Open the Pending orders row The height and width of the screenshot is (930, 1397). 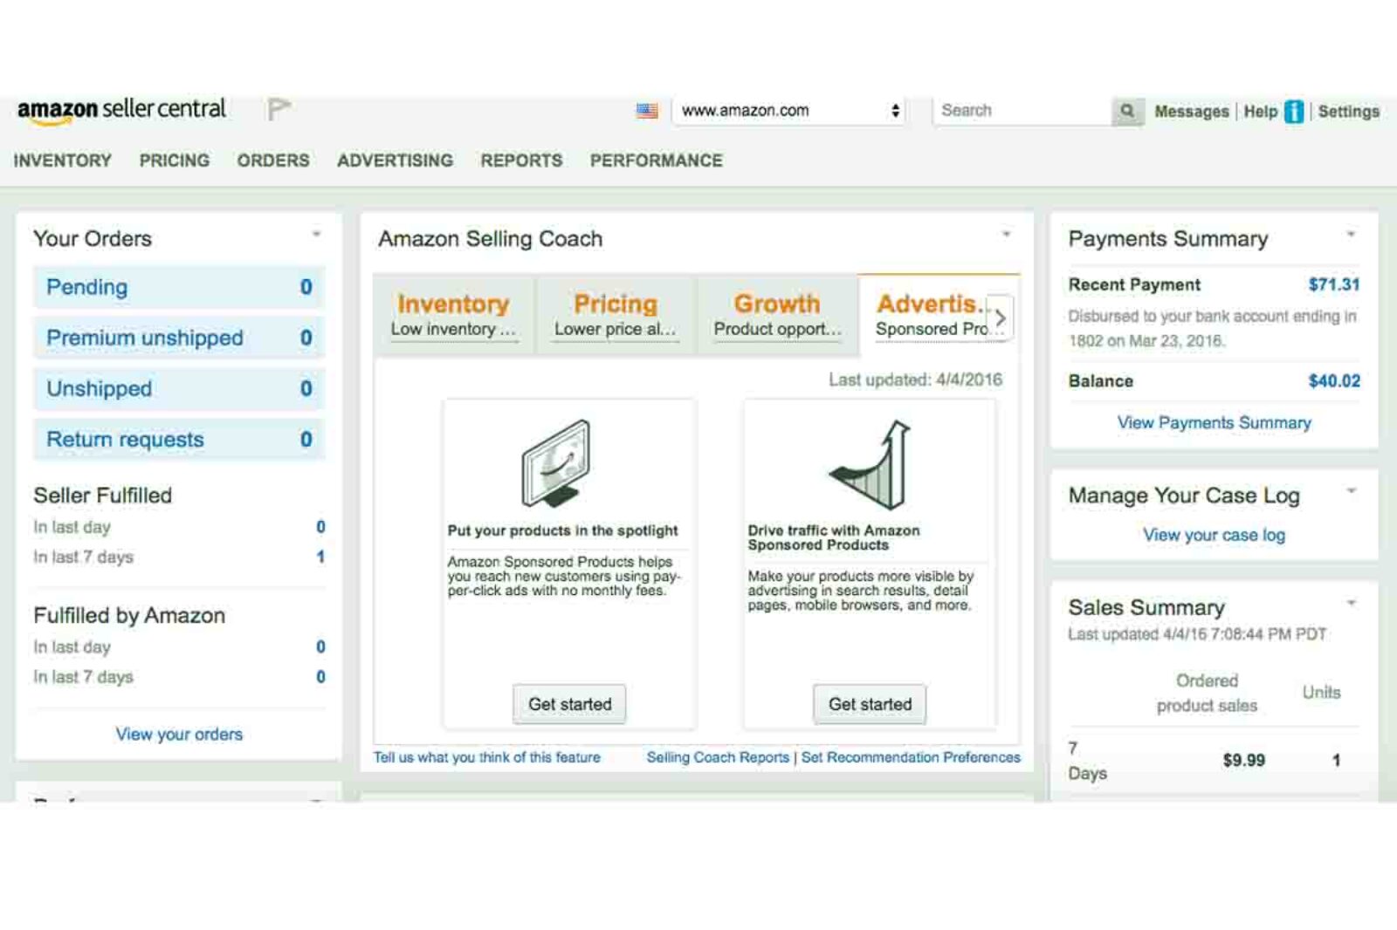(x=179, y=287)
